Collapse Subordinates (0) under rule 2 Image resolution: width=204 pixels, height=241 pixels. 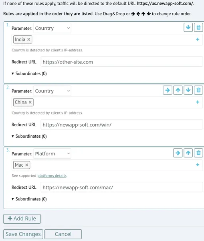click(x=29, y=136)
